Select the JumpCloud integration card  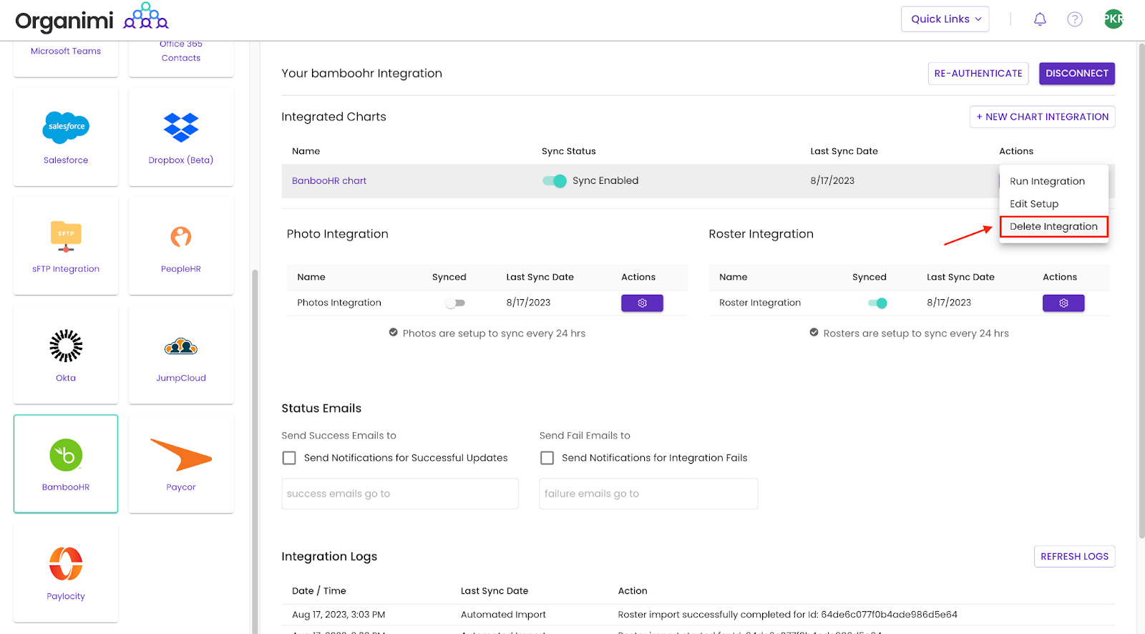point(181,355)
